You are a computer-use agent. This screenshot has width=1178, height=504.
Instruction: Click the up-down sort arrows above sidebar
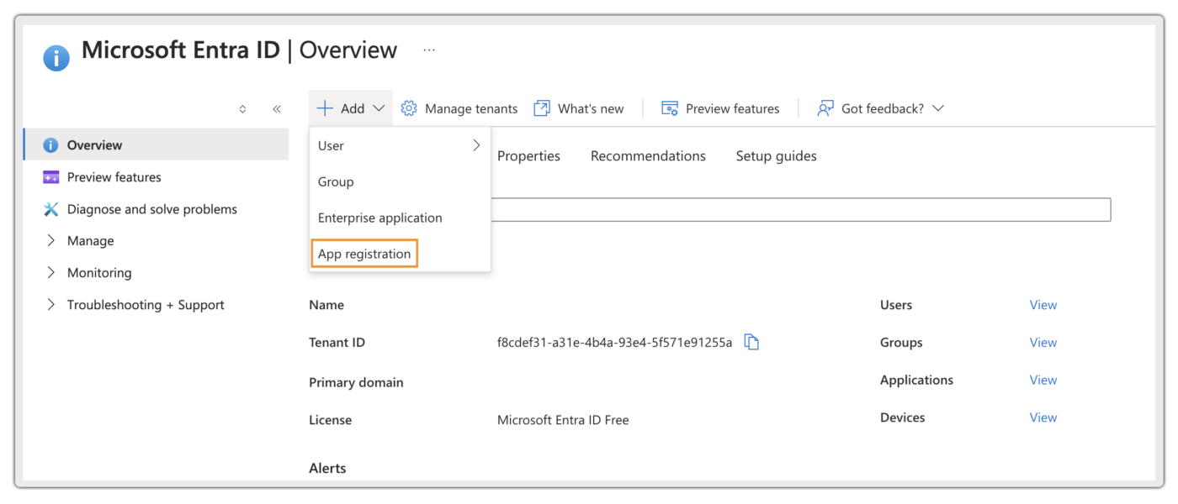243,109
